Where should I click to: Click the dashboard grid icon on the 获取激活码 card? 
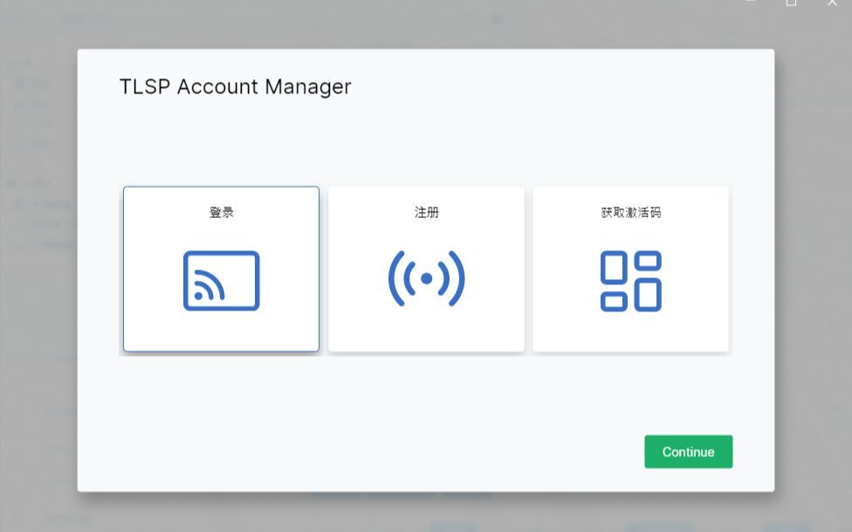[x=630, y=279]
